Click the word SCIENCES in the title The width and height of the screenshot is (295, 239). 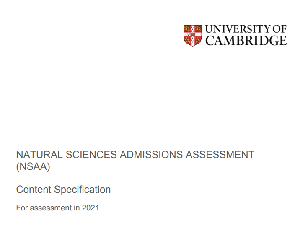pos(91,155)
